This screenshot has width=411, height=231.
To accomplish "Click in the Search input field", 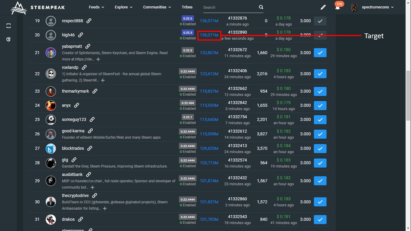I will (230, 7).
